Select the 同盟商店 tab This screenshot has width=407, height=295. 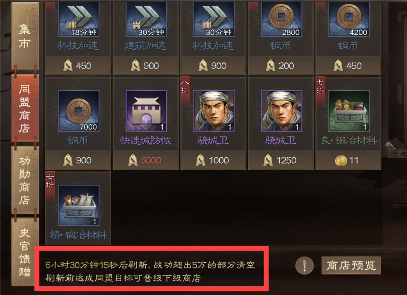pos(25,108)
